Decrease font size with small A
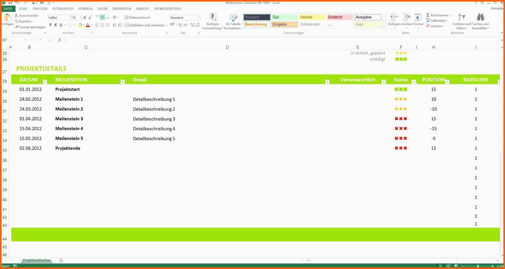Screen dimensions: 505x269 point(90,18)
